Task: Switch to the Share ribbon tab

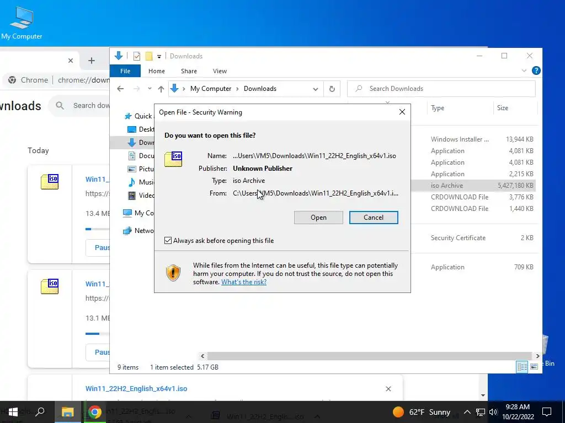Action: tap(189, 71)
